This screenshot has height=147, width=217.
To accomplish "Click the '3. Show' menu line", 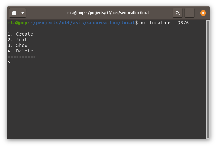I will tap(18, 45).
